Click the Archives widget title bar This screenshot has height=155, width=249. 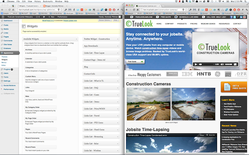(40, 50)
